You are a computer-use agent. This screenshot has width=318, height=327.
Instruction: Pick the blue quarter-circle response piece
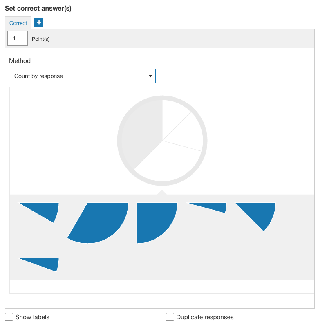pyautogui.click(x=153, y=219)
